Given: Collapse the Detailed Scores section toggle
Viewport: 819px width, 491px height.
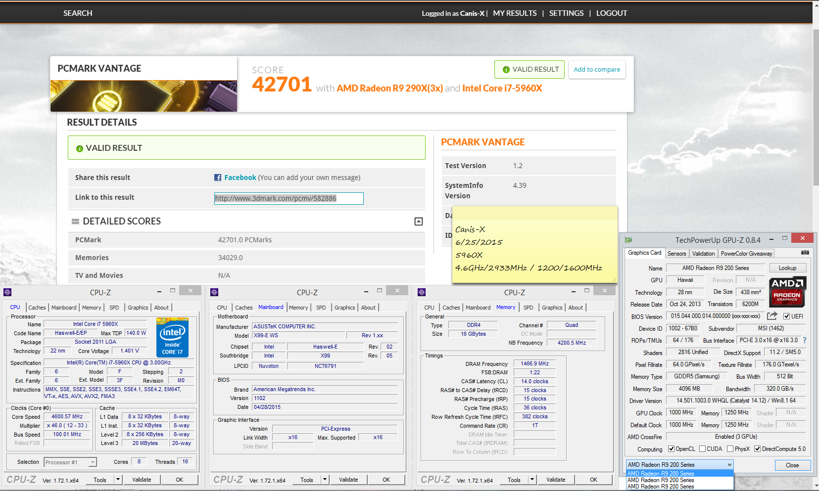Looking at the screenshot, I should [419, 222].
